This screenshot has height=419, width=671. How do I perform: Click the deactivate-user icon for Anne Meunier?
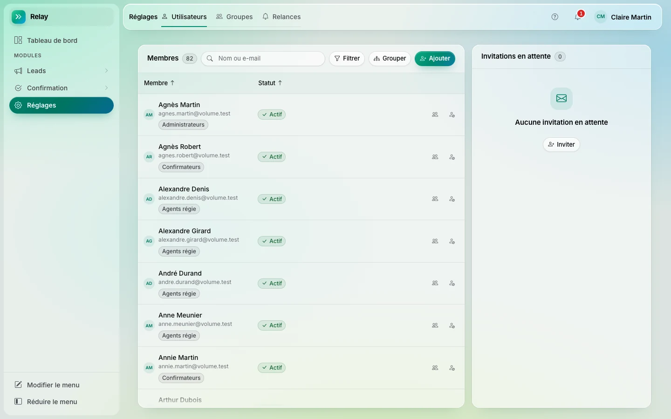452,325
